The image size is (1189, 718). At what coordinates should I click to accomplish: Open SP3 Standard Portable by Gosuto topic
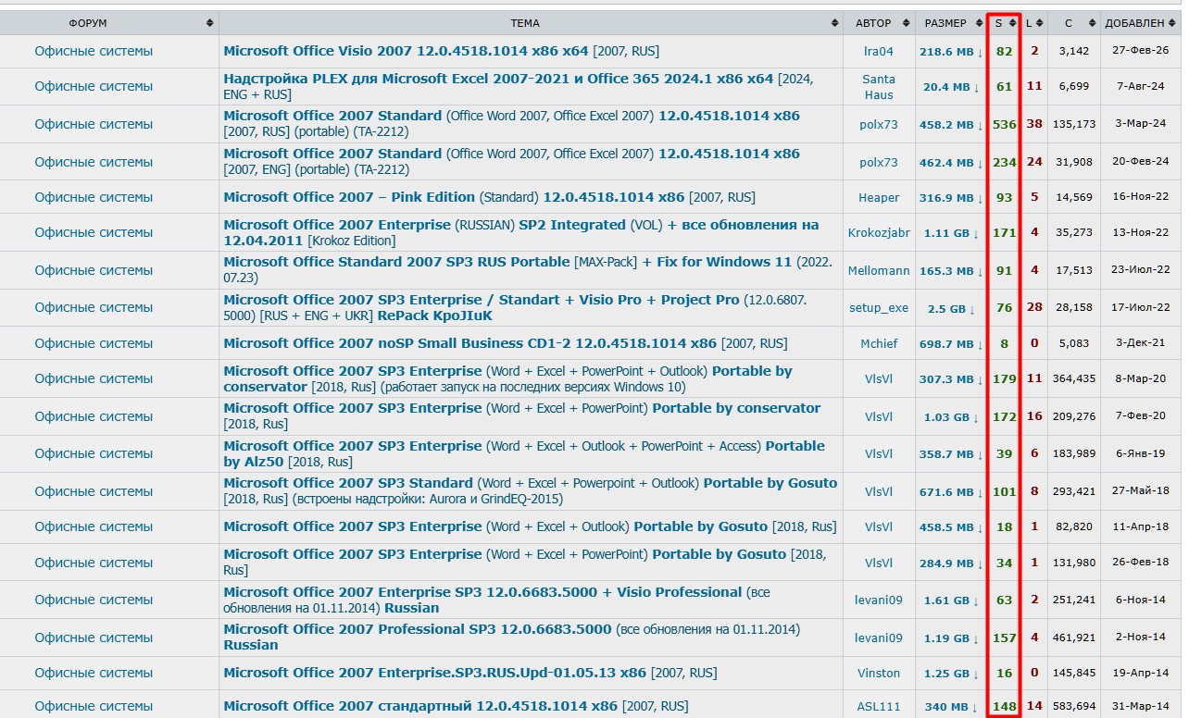click(531, 490)
